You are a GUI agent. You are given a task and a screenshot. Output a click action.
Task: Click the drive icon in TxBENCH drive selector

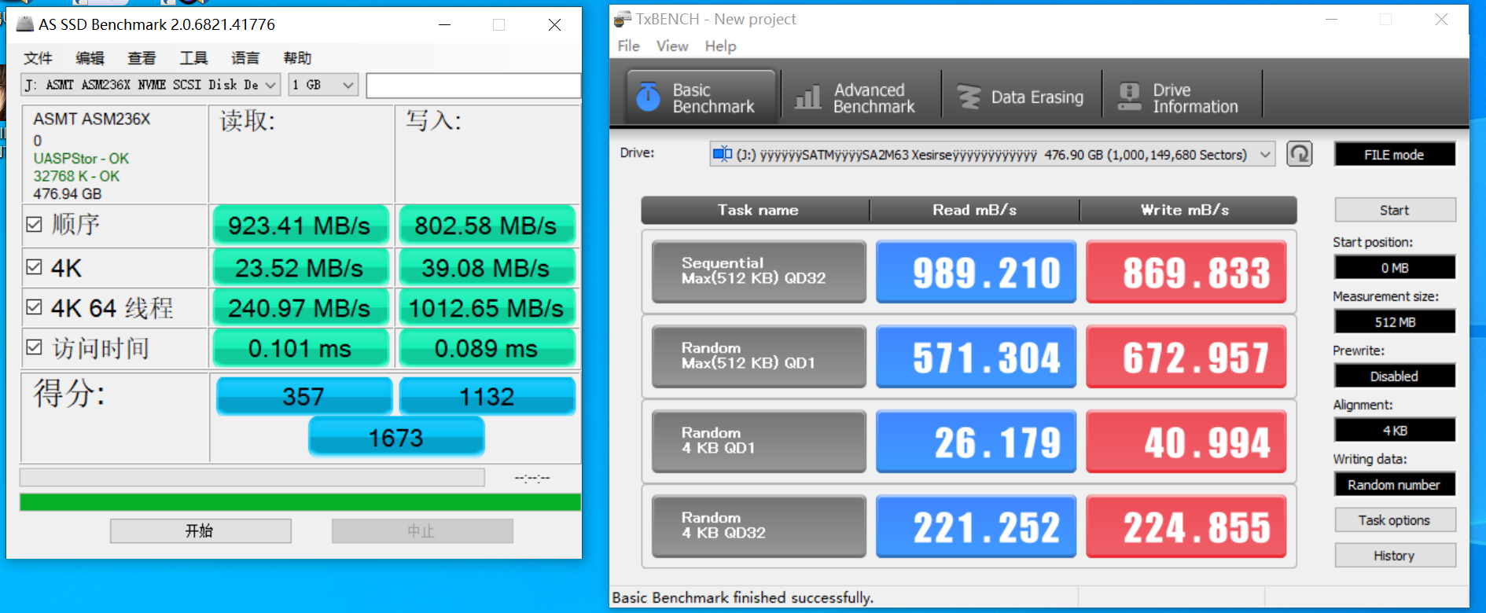(722, 154)
